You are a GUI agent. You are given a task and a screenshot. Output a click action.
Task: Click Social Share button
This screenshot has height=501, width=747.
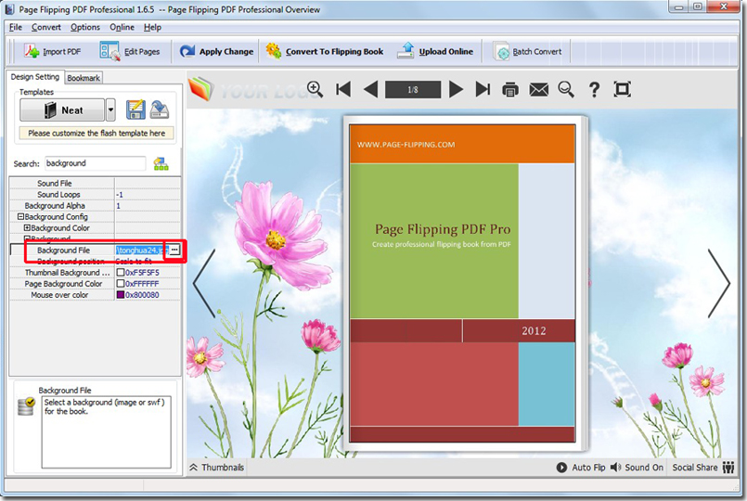[x=703, y=468]
